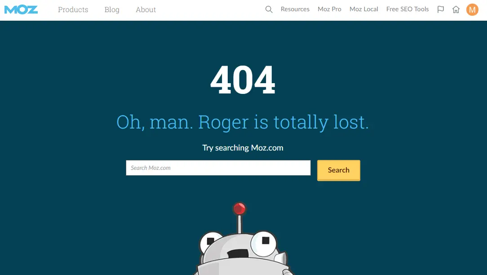Click the red ball on Roger's antenna
This screenshot has width=487, height=275.
click(239, 208)
